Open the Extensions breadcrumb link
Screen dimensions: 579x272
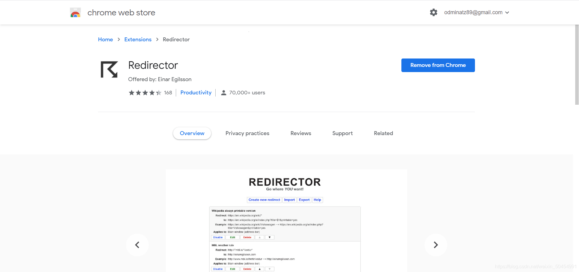138,40
